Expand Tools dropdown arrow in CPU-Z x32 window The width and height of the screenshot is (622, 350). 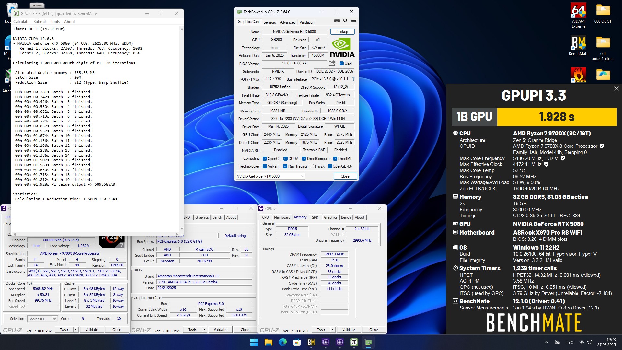pos(76,330)
